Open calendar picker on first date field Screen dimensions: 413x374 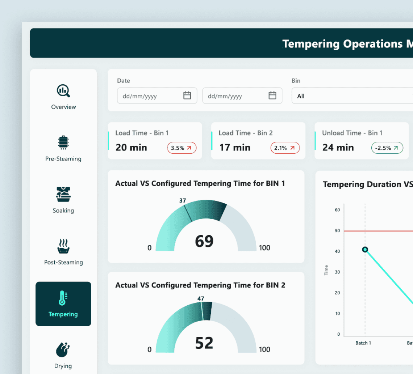tap(187, 95)
